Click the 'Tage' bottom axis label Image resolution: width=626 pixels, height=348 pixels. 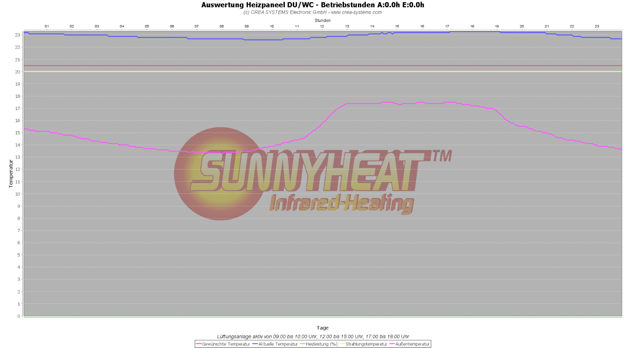tap(322, 328)
